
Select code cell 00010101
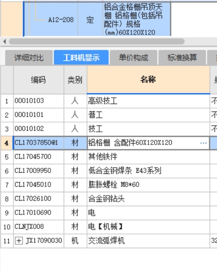coord(38,115)
